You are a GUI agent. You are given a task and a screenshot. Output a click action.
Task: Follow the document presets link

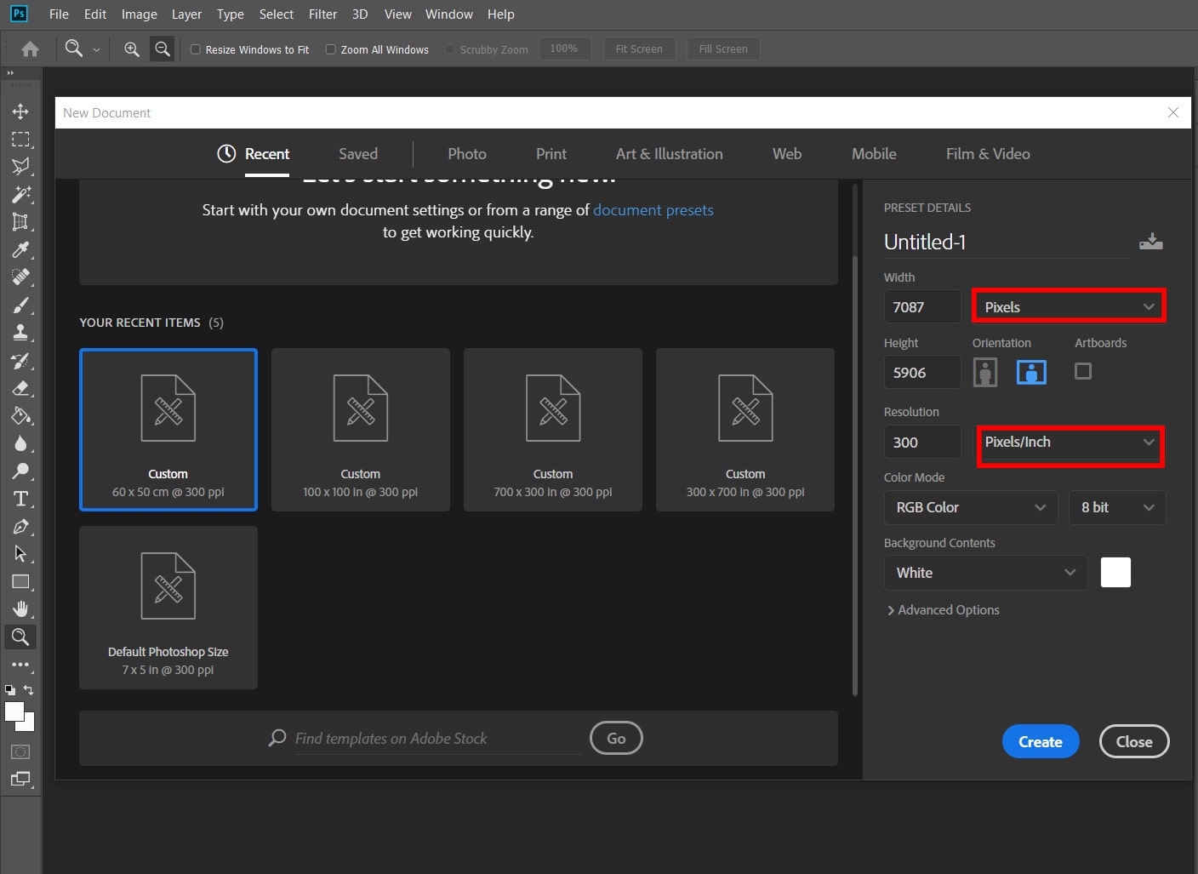(x=653, y=210)
